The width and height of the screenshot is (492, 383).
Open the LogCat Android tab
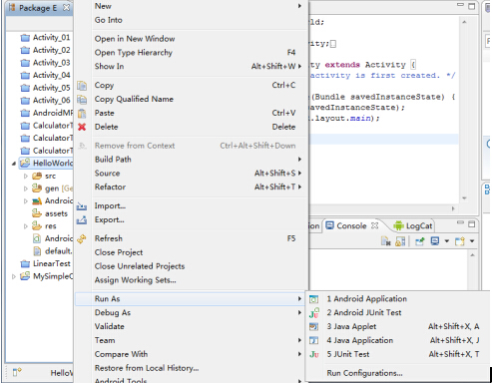click(412, 226)
